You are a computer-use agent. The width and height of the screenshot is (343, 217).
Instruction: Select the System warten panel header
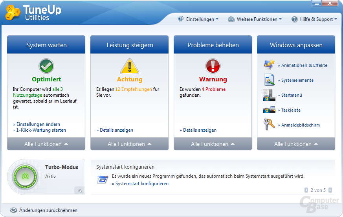[x=46, y=45]
